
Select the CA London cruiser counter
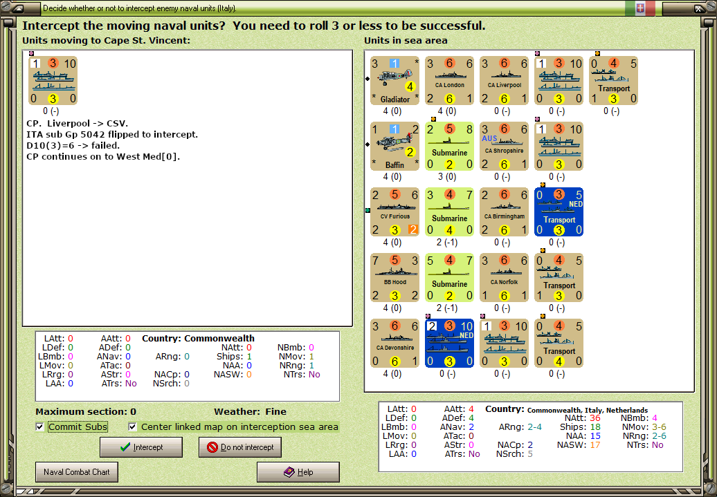click(x=449, y=81)
